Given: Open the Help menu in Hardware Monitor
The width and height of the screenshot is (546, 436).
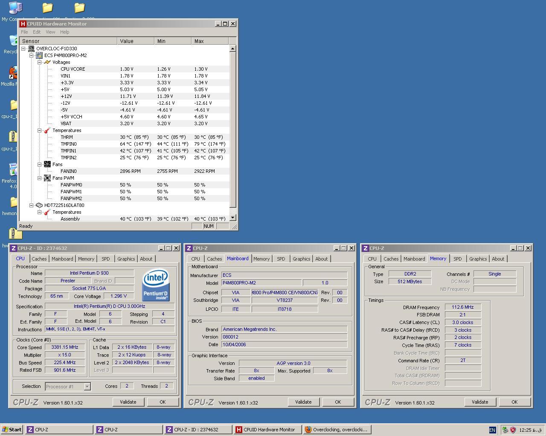Looking at the screenshot, I should [64, 32].
